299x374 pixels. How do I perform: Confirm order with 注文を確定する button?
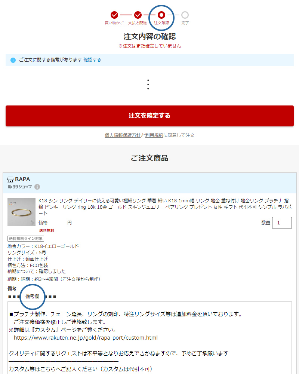click(x=149, y=116)
